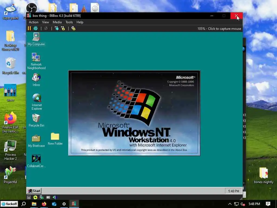277x208 pixels.
Task: Click the floppy drive icon in 86Box status bar
Action: [29, 197]
